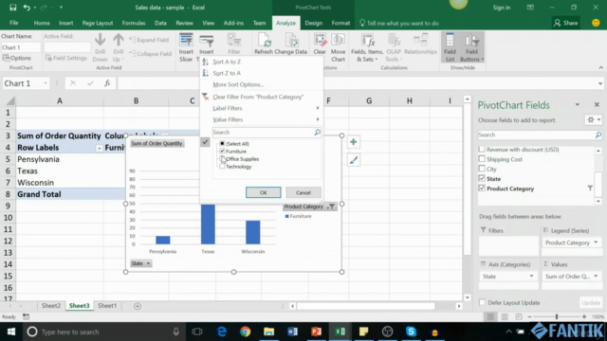Check the Revenue with discount (USD) field
607x341 pixels.
pos(482,150)
